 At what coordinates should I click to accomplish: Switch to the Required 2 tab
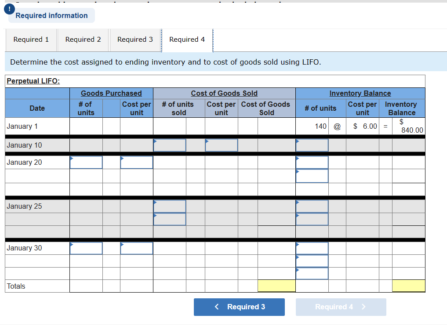click(83, 40)
